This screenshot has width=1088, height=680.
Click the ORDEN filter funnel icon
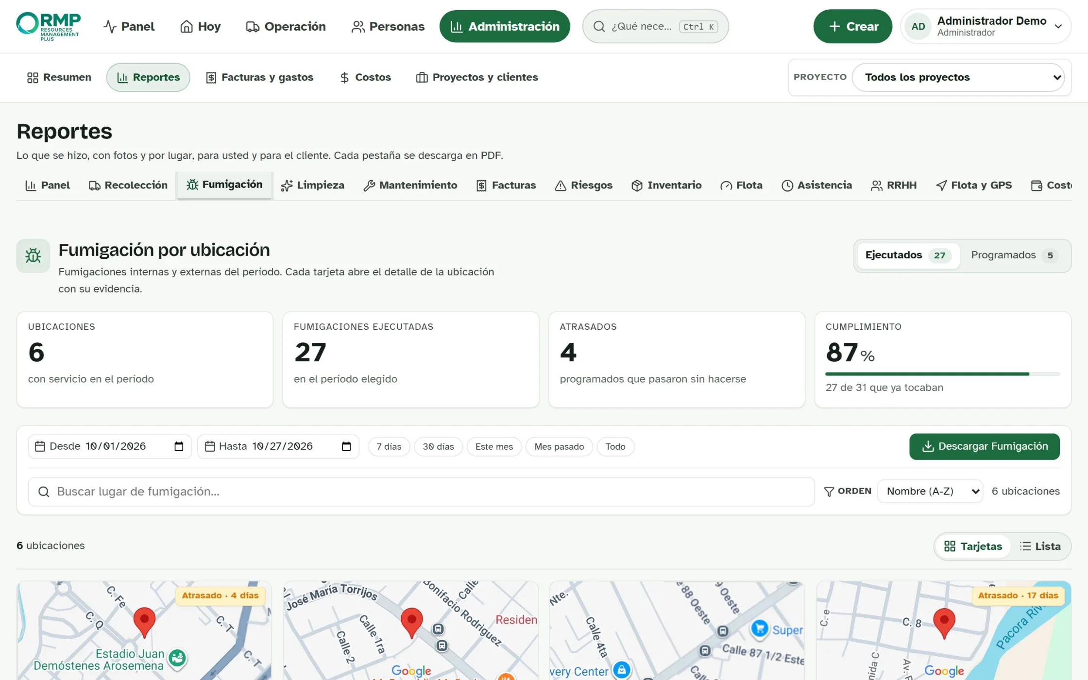(x=829, y=492)
